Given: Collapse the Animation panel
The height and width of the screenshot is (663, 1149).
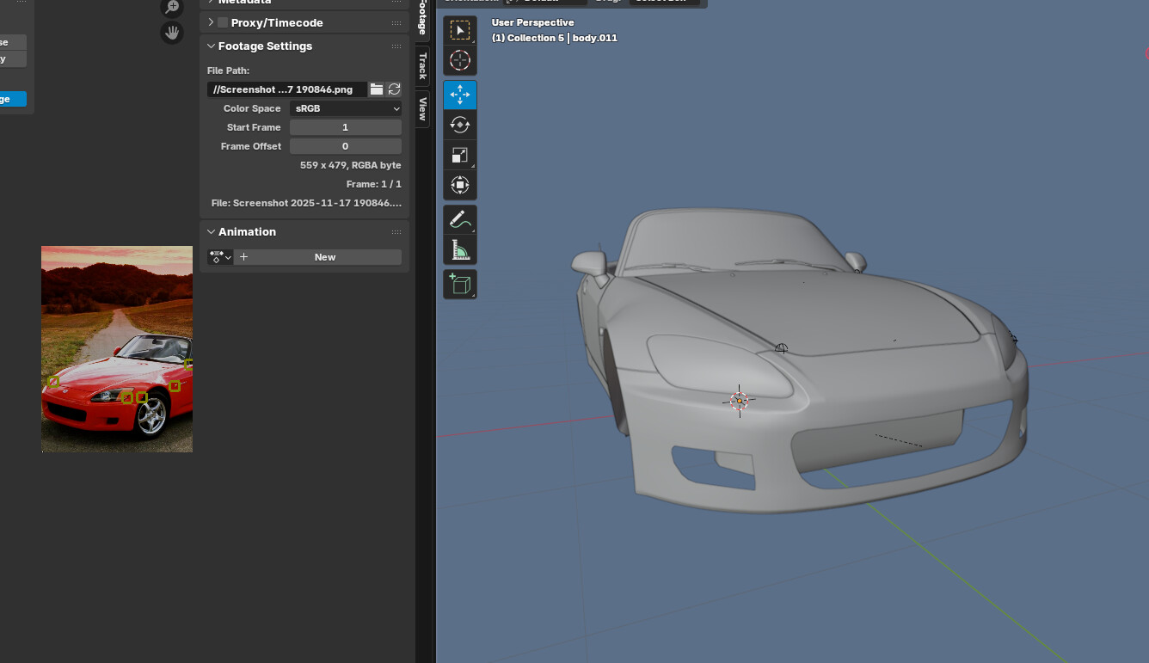Looking at the screenshot, I should 212,232.
